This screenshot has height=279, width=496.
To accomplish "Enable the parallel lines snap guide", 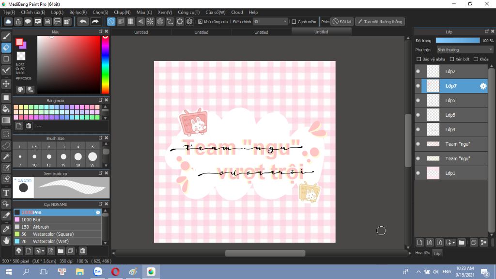I will [121, 21].
